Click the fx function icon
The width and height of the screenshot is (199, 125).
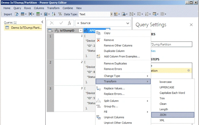pos(69,23)
